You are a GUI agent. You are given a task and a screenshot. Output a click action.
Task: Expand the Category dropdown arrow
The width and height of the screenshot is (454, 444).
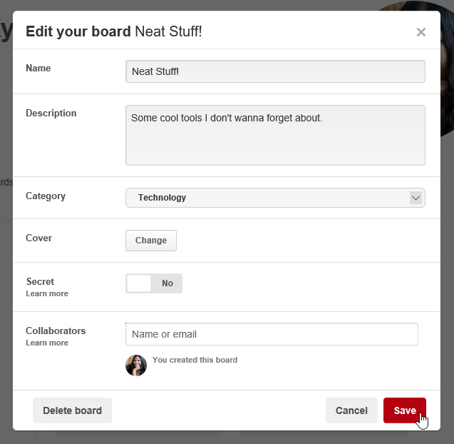[416, 198]
